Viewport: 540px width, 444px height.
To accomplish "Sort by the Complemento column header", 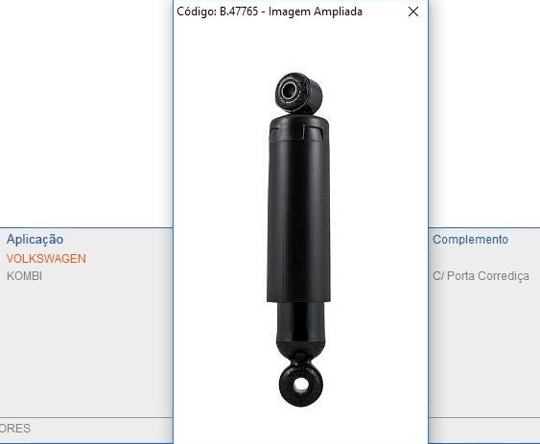I will tap(470, 240).
